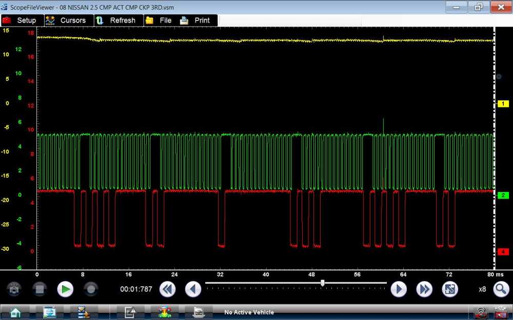Click the record circle button
This screenshot has height=320, width=513.
(x=91, y=289)
